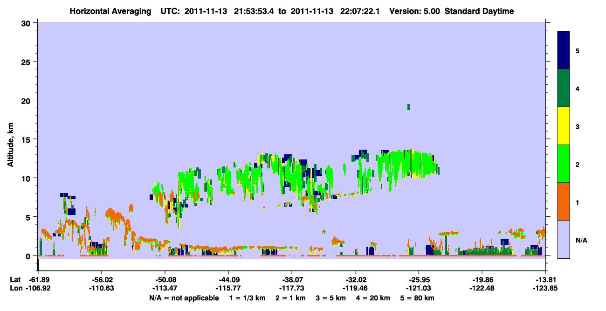The image size is (606, 311).
Task: Click the dark green colorbar segment labeled 4
Action: click(564, 88)
